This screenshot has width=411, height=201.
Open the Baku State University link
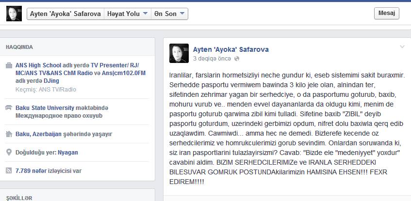click(x=45, y=108)
